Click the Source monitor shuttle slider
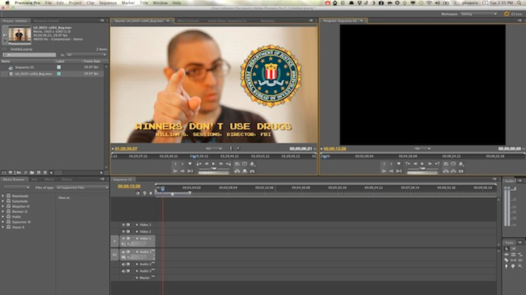The image size is (526, 295). (214, 168)
